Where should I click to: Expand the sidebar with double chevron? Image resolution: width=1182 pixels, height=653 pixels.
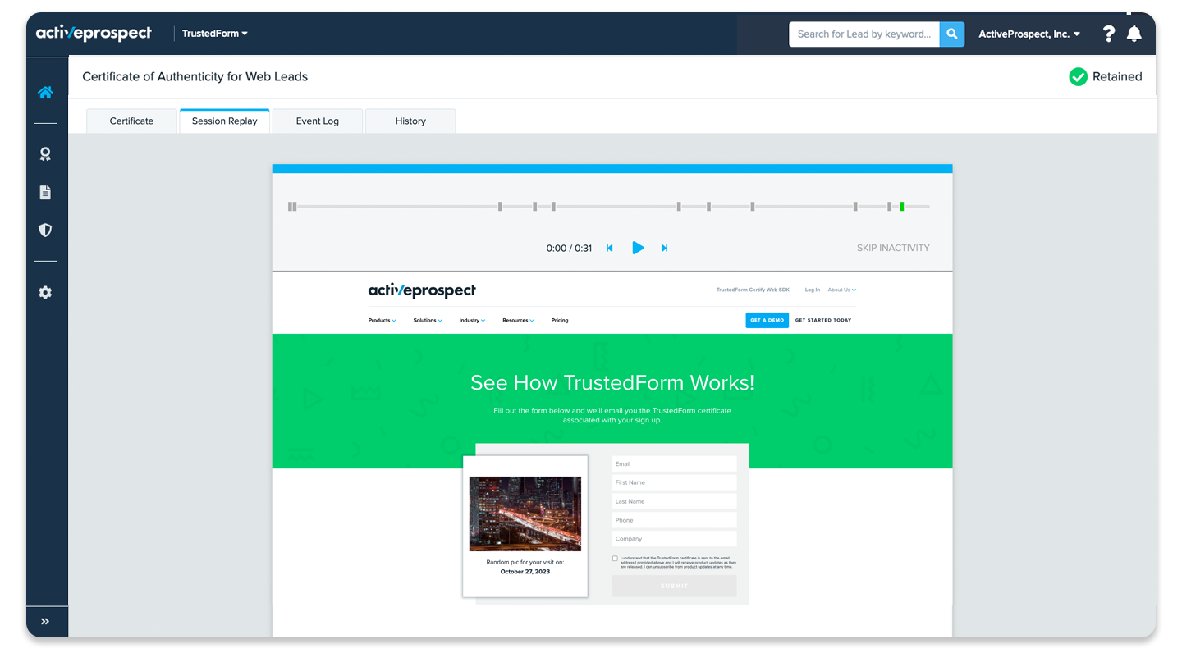pyautogui.click(x=45, y=622)
